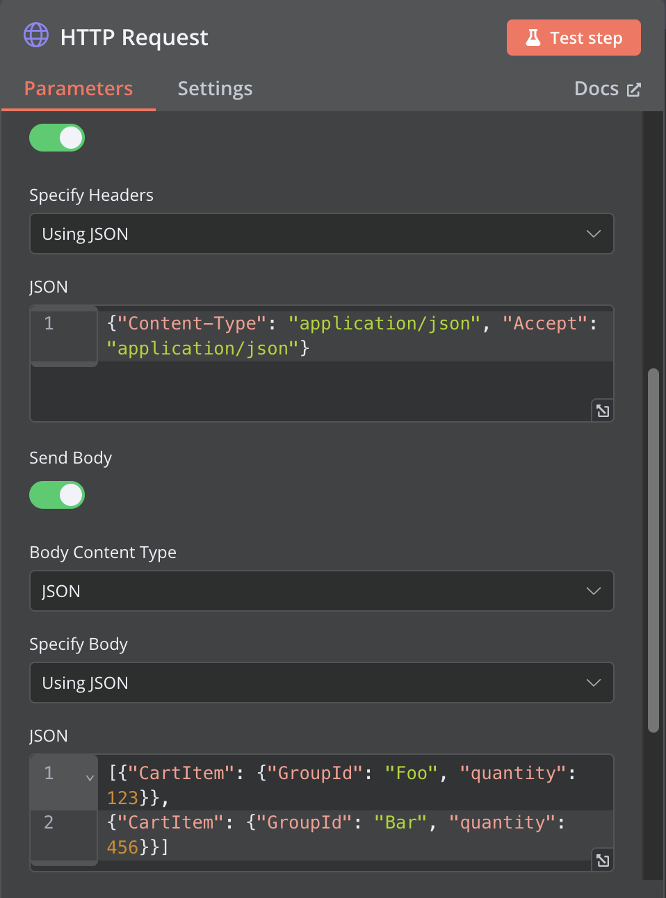
Task: Click the flask icon in Test step
Action: tap(533, 38)
